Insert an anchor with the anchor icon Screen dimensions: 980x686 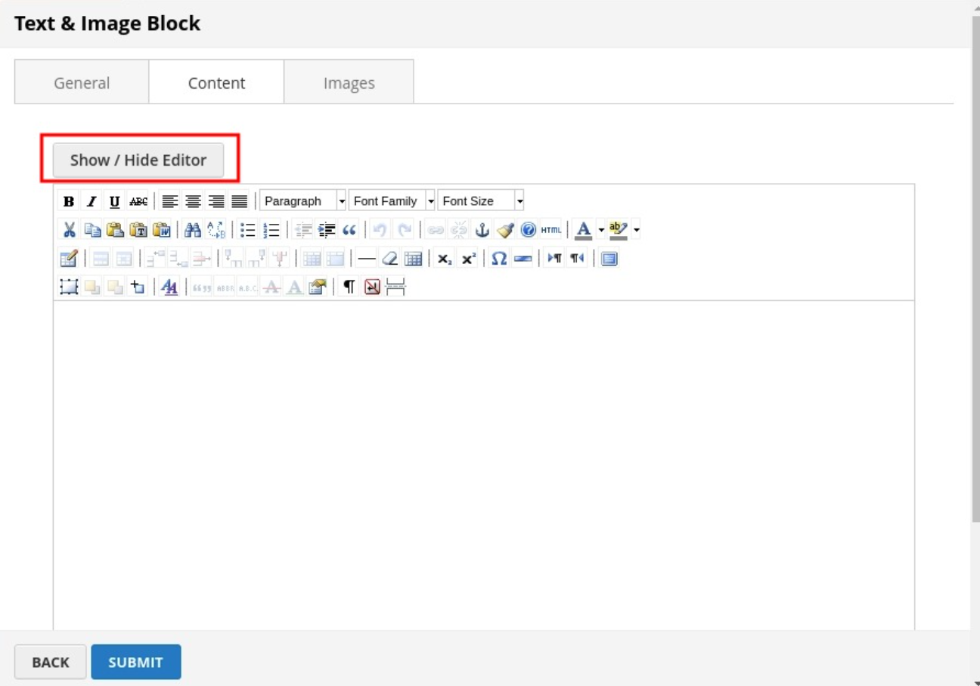(x=482, y=230)
